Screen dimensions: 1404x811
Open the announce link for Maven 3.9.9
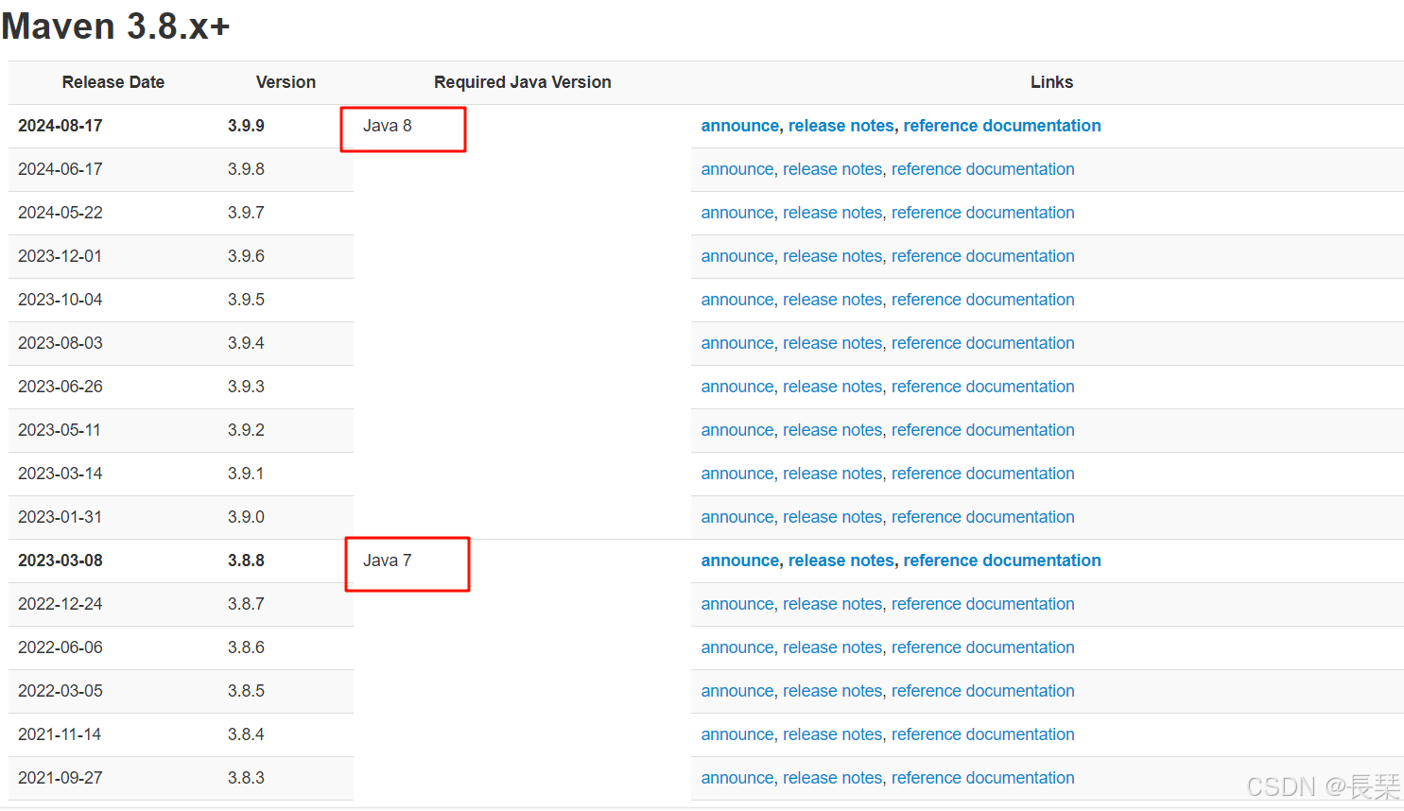coord(739,125)
